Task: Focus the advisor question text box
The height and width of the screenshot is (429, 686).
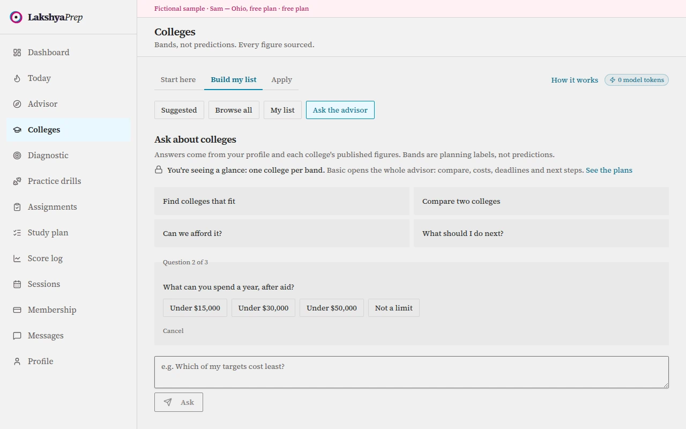Action: click(x=412, y=372)
